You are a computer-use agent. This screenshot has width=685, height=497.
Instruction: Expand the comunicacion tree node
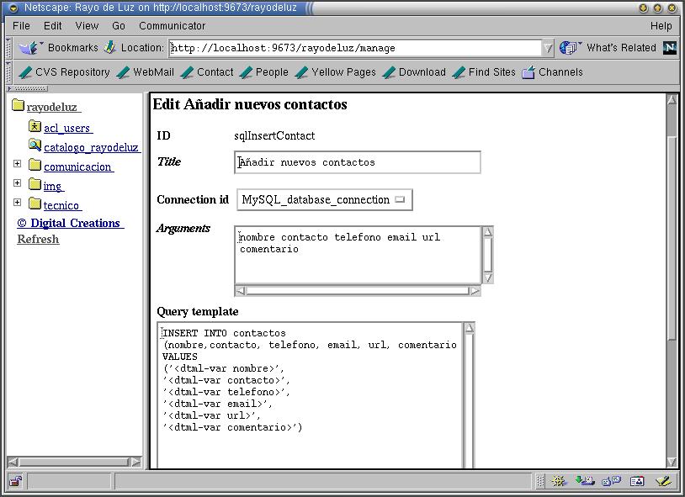click(x=17, y=163)
